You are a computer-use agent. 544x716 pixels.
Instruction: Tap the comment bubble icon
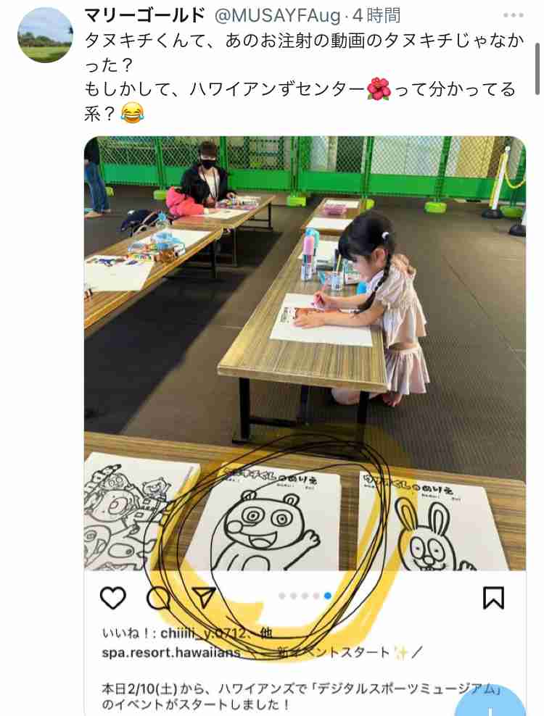158,598
